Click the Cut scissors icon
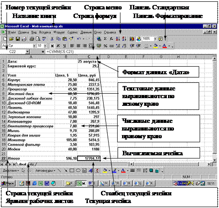 52,39
